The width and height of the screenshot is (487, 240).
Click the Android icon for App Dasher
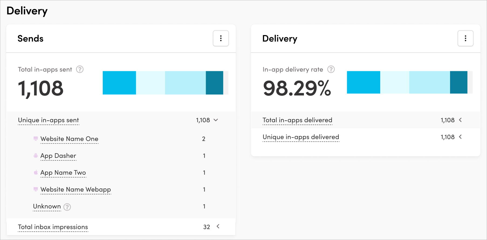(36, 156)
